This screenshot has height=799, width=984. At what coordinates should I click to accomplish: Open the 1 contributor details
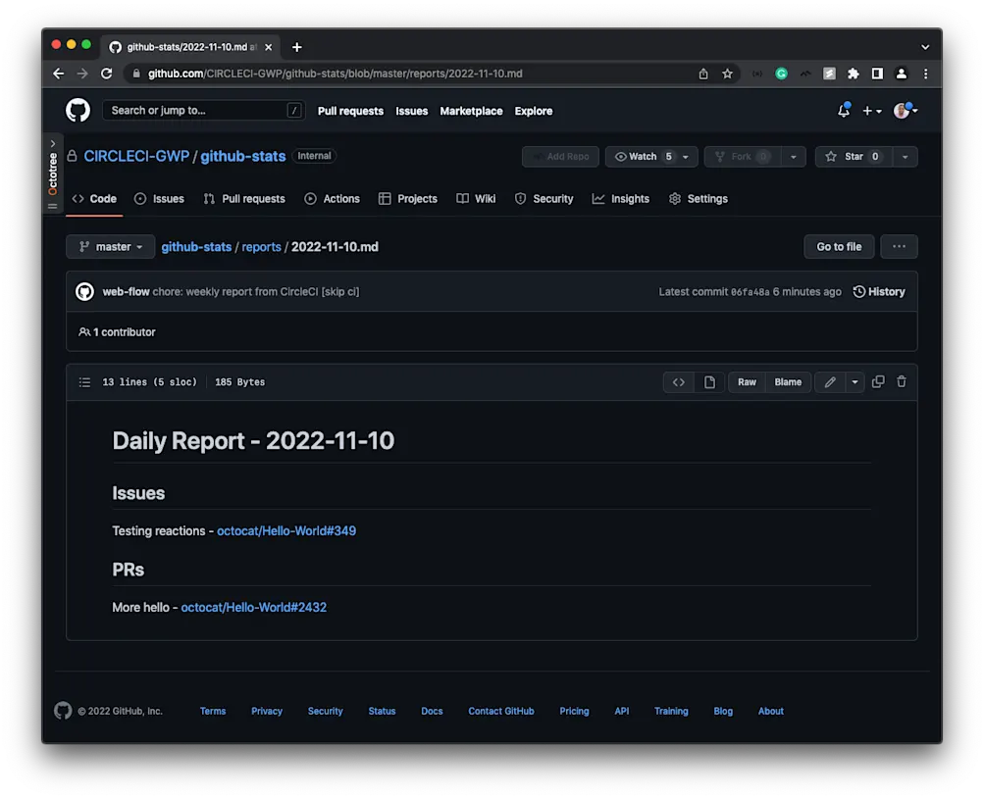coord(117,331)
